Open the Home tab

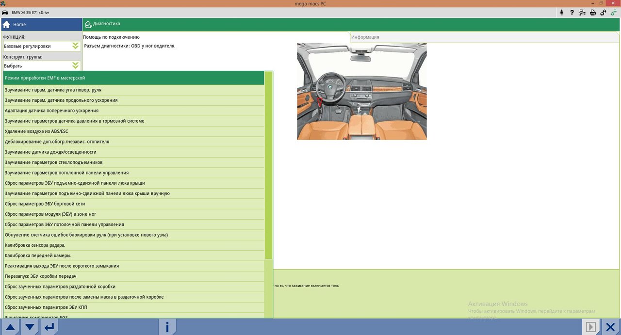pos(41,24)
